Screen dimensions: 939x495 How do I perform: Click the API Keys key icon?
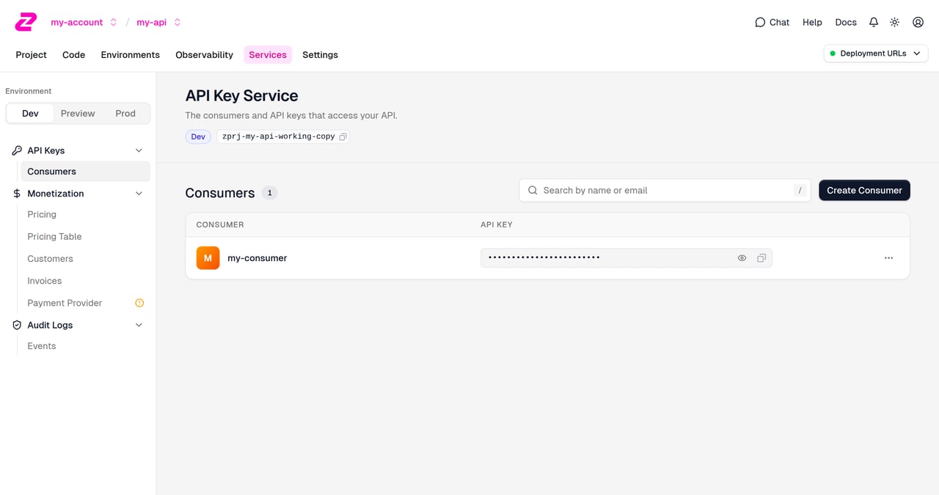coord(17,150)
